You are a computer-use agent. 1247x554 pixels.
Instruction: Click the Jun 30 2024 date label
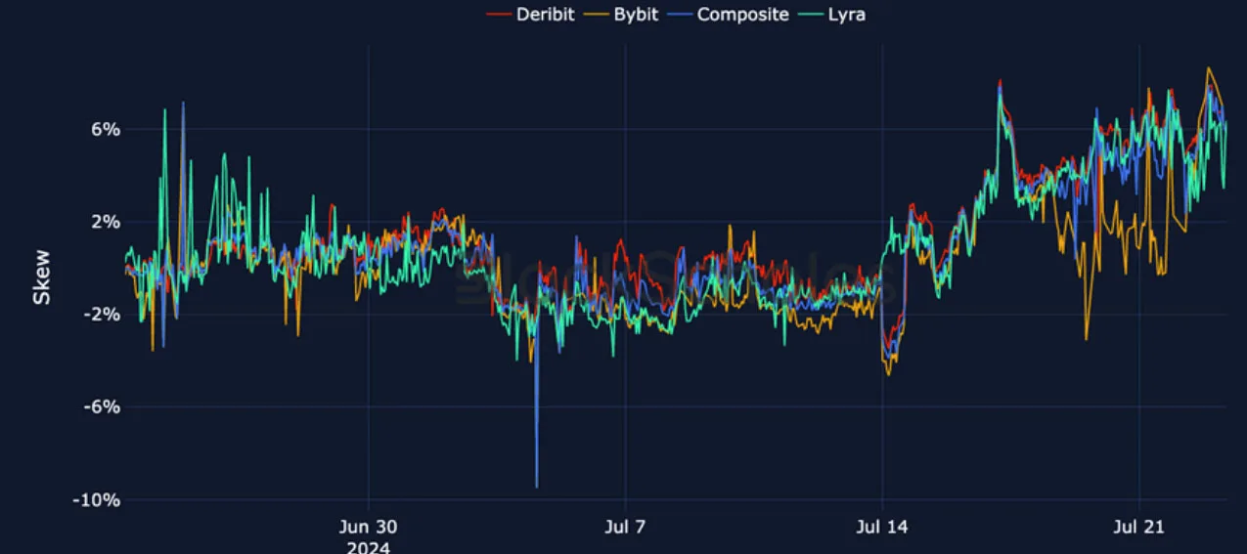click(x=368, y=536)
